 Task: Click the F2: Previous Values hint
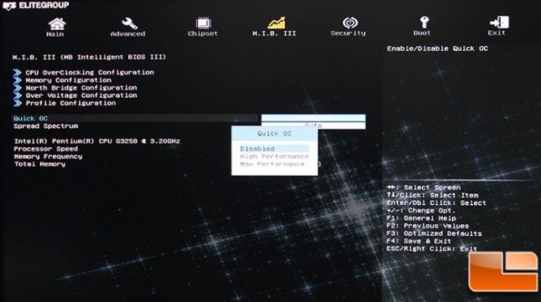(x=428, y=226)
